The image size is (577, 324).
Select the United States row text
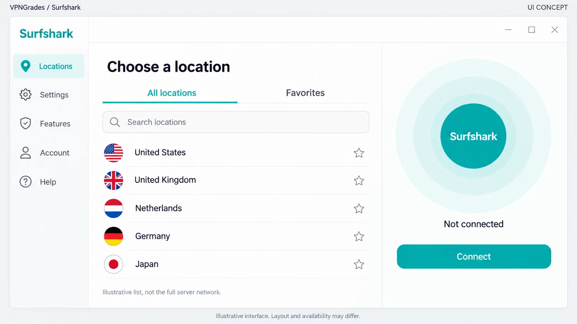click(x=160, y=153)
